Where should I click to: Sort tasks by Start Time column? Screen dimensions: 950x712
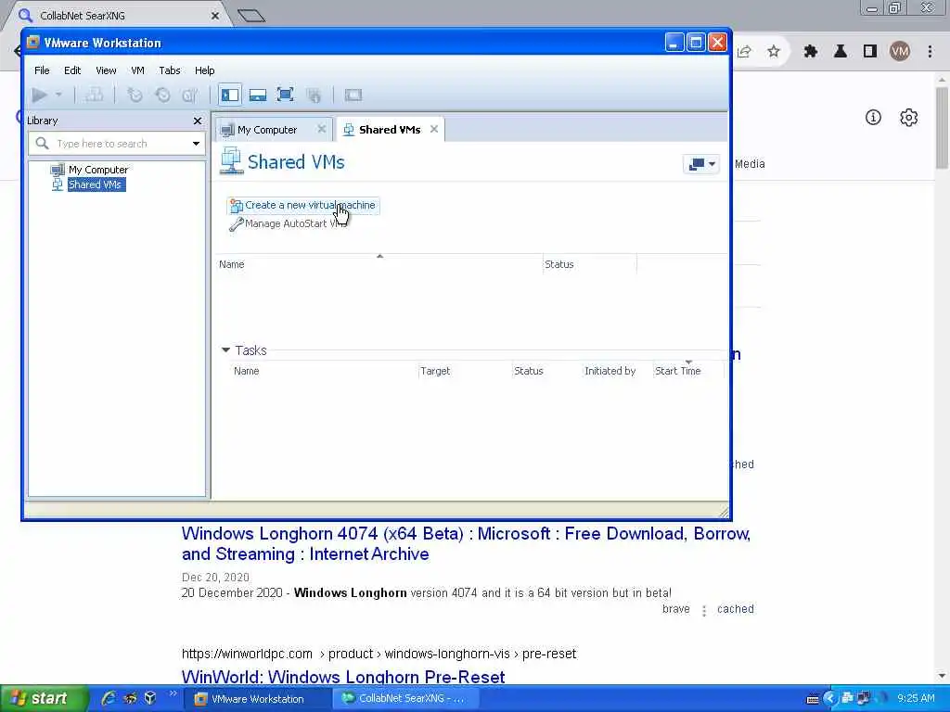677,371
